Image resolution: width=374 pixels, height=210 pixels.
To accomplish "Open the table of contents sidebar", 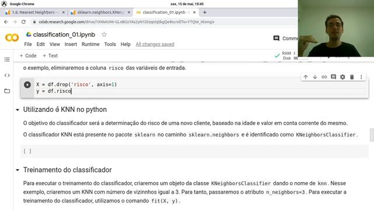I will (7, 60).
